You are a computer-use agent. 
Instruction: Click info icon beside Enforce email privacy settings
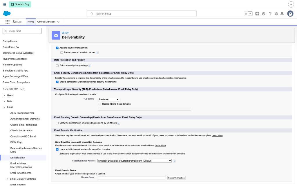tap(90, 66)
